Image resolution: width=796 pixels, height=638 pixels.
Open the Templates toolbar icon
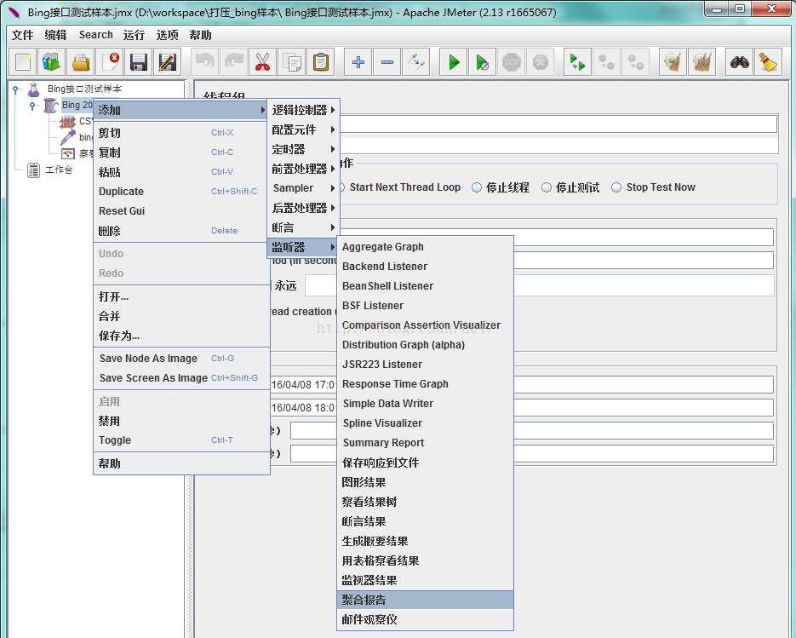coord(52,62)
